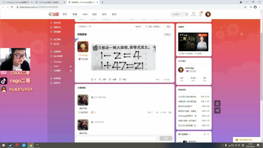Select 斗鱼直播 group in sidebar
Viewport: 263px width, 148px height.
(57, 71)
